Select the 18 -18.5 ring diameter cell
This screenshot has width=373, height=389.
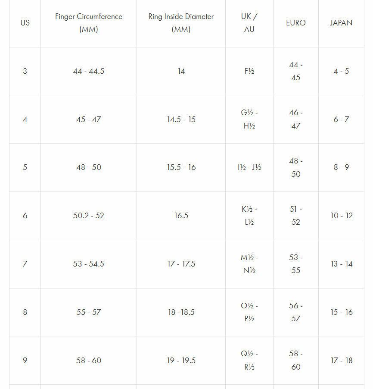click(181, 312)
